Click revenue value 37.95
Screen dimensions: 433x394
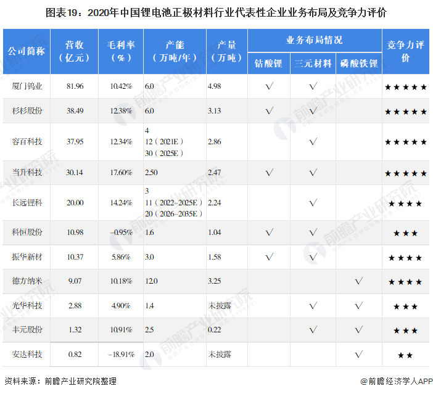pyautogui.click(x=75, y=142)
